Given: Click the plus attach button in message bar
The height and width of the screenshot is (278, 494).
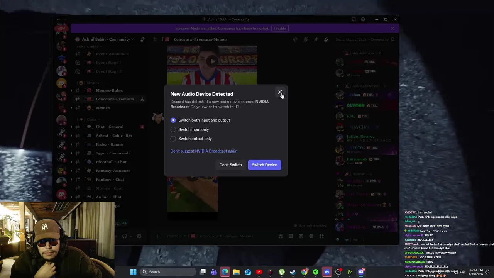Looking at the screenshot, I should (157, 236).
